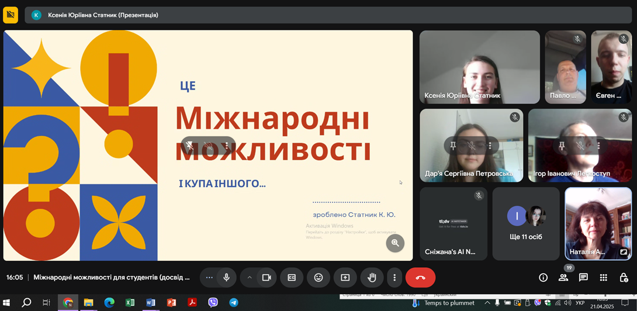This screenshot has width=637, height=311.
Task: Open Wi-Fi network tray icon
Action: (558, 303)
